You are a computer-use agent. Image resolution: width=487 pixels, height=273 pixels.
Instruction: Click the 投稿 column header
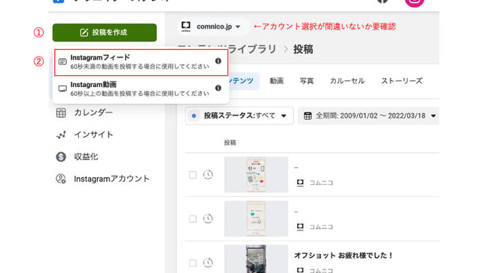click(230, 143)
